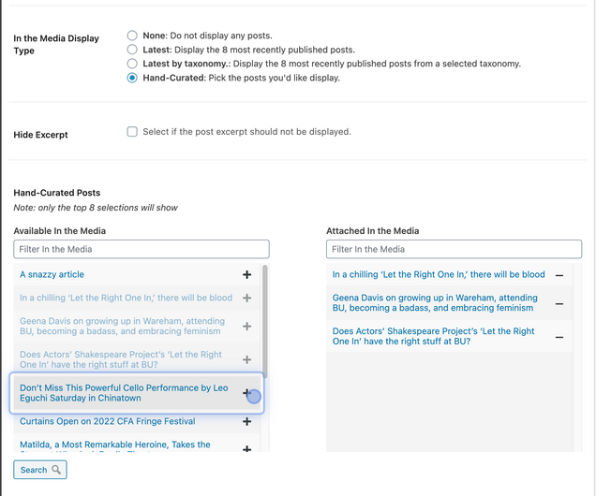Focus the Available In the Media filter field

(142, 249)
